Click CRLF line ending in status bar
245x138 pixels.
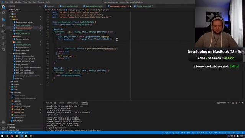(x=189, y=133)
